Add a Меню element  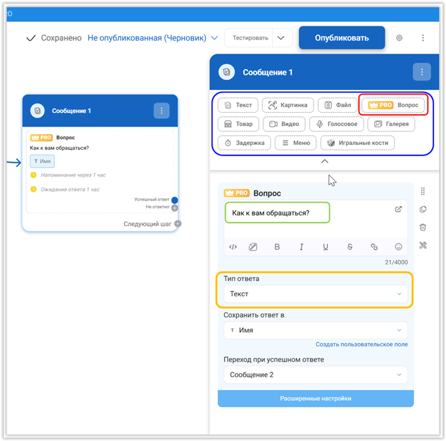click(296, 143)
